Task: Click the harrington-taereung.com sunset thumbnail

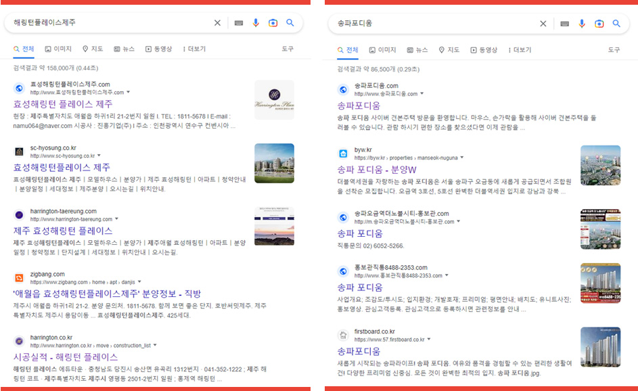Action: pyautogui.click(x=274, y=226)
